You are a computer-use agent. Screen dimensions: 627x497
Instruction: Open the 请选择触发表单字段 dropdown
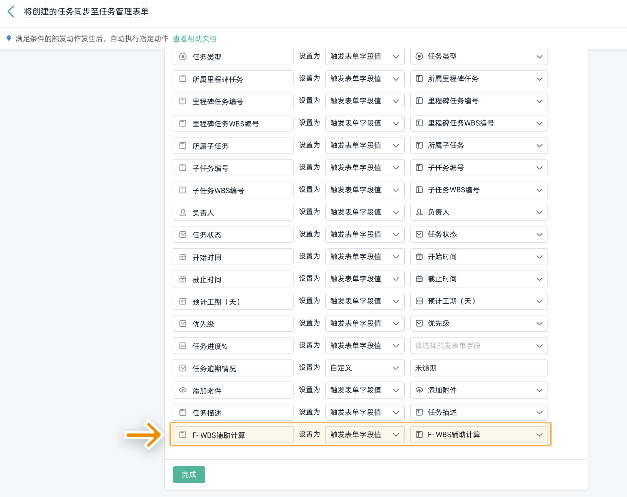pyautogui.click(x=479, y=346)
